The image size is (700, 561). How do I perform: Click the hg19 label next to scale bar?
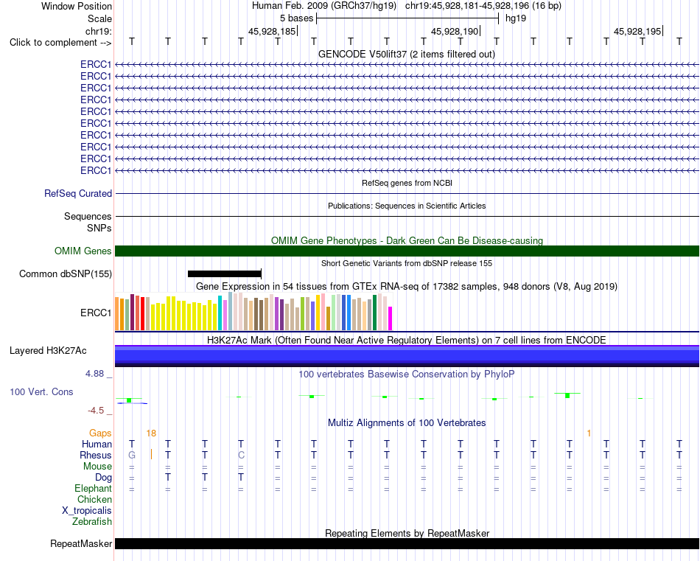click(x=516, y=18)
